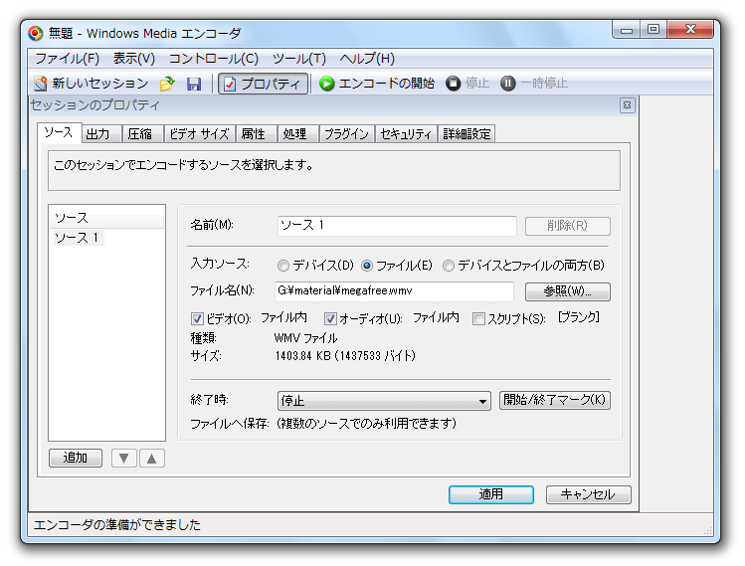
Task: Browse files with 参照(W)... button
Action: click(x=567, y=291)
